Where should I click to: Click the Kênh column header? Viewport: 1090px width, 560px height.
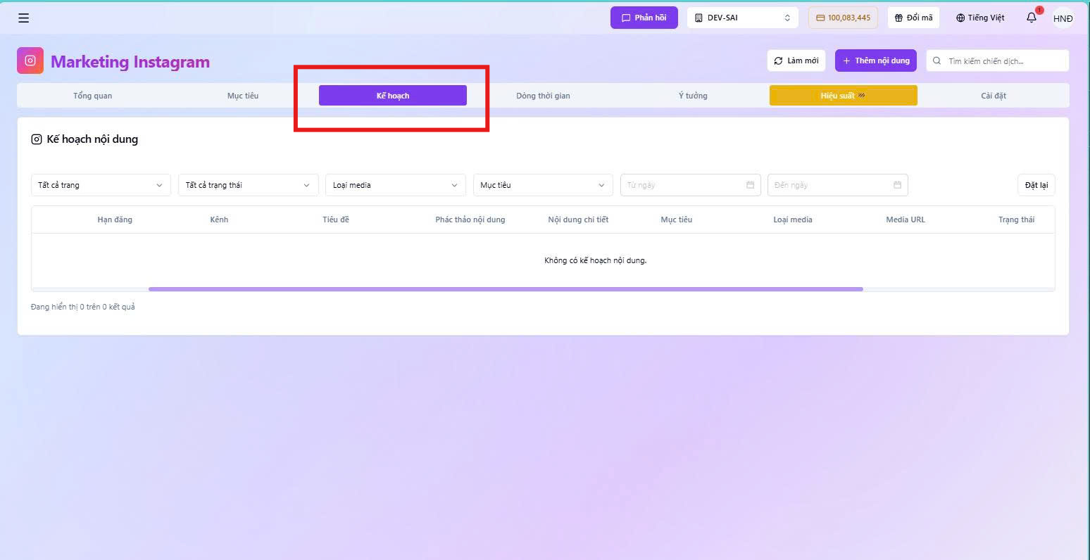pos(219,219)
